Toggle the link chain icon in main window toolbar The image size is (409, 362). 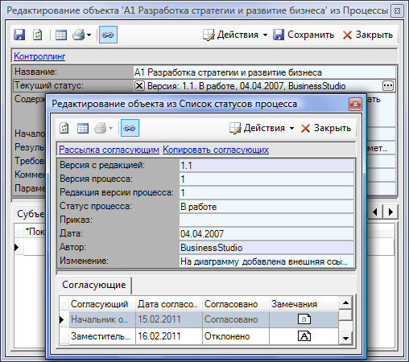[x=108, y=35]
